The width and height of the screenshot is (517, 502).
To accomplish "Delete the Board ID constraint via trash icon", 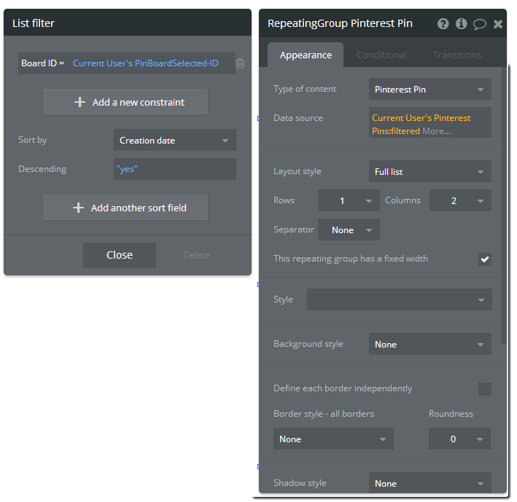I will [x=240, y=63].
